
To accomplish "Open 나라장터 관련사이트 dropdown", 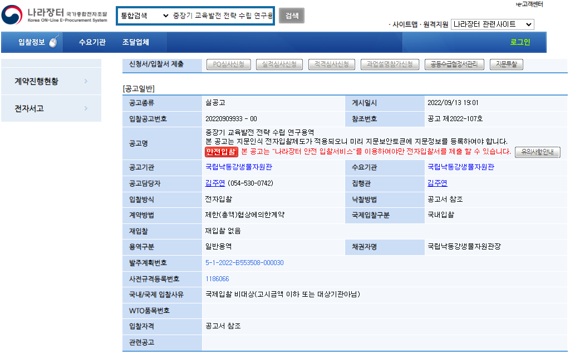I will (x=492, y=24).
